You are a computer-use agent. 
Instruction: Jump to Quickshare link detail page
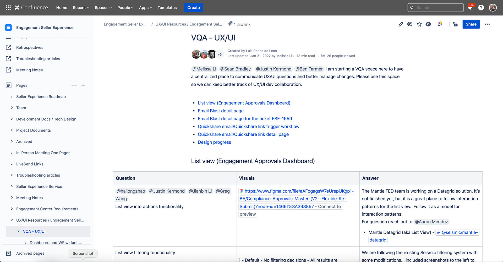coord(243,134)
